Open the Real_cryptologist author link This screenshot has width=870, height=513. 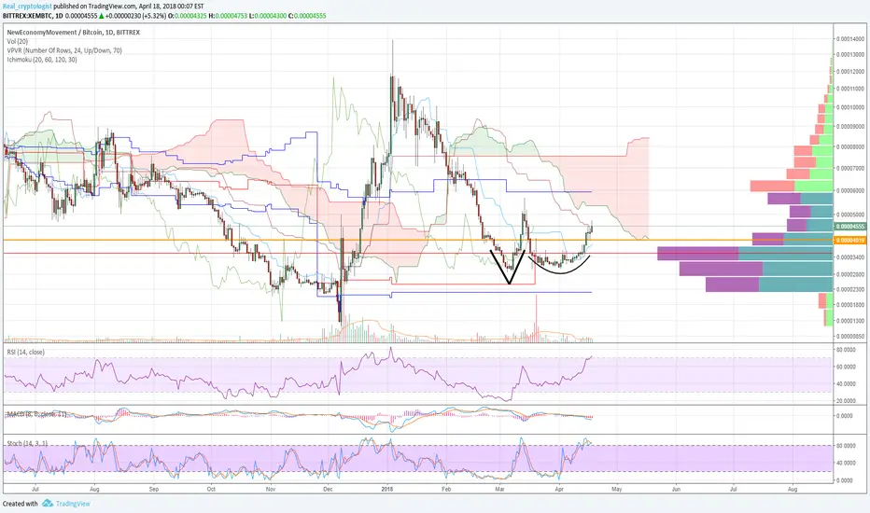click(x=27, y=7)
